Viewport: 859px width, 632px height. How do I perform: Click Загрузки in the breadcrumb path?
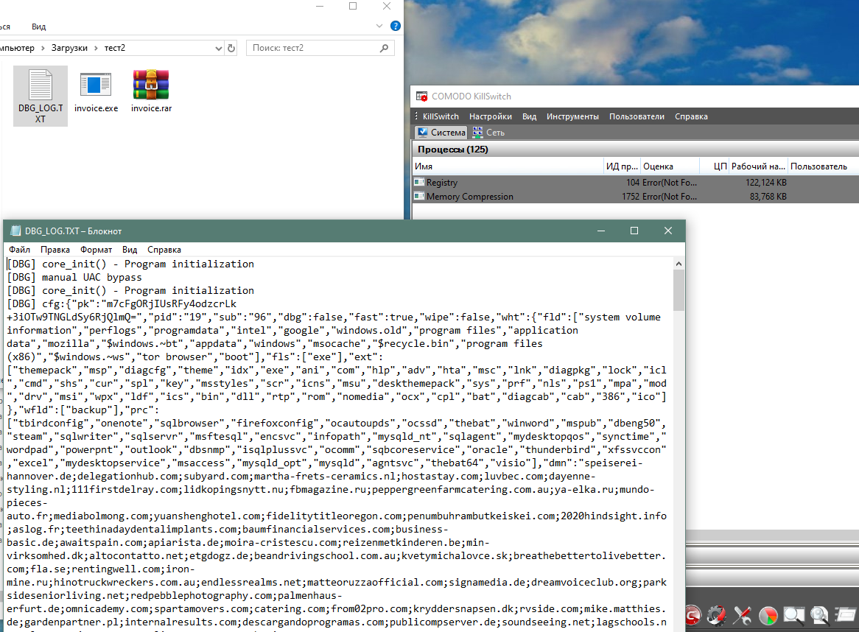[x=69, y=48]
